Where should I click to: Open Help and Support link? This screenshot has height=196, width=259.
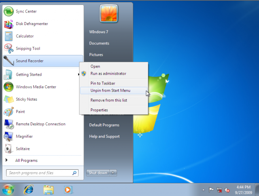pos(104,137)
